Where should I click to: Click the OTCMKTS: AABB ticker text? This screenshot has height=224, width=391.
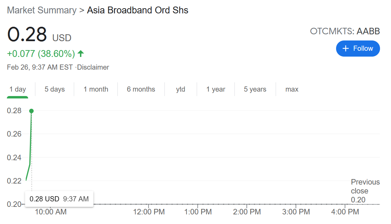(345, 31)
